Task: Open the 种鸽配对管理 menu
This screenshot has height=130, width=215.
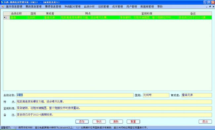Action: pyautogui.click(x=72, y=7)
